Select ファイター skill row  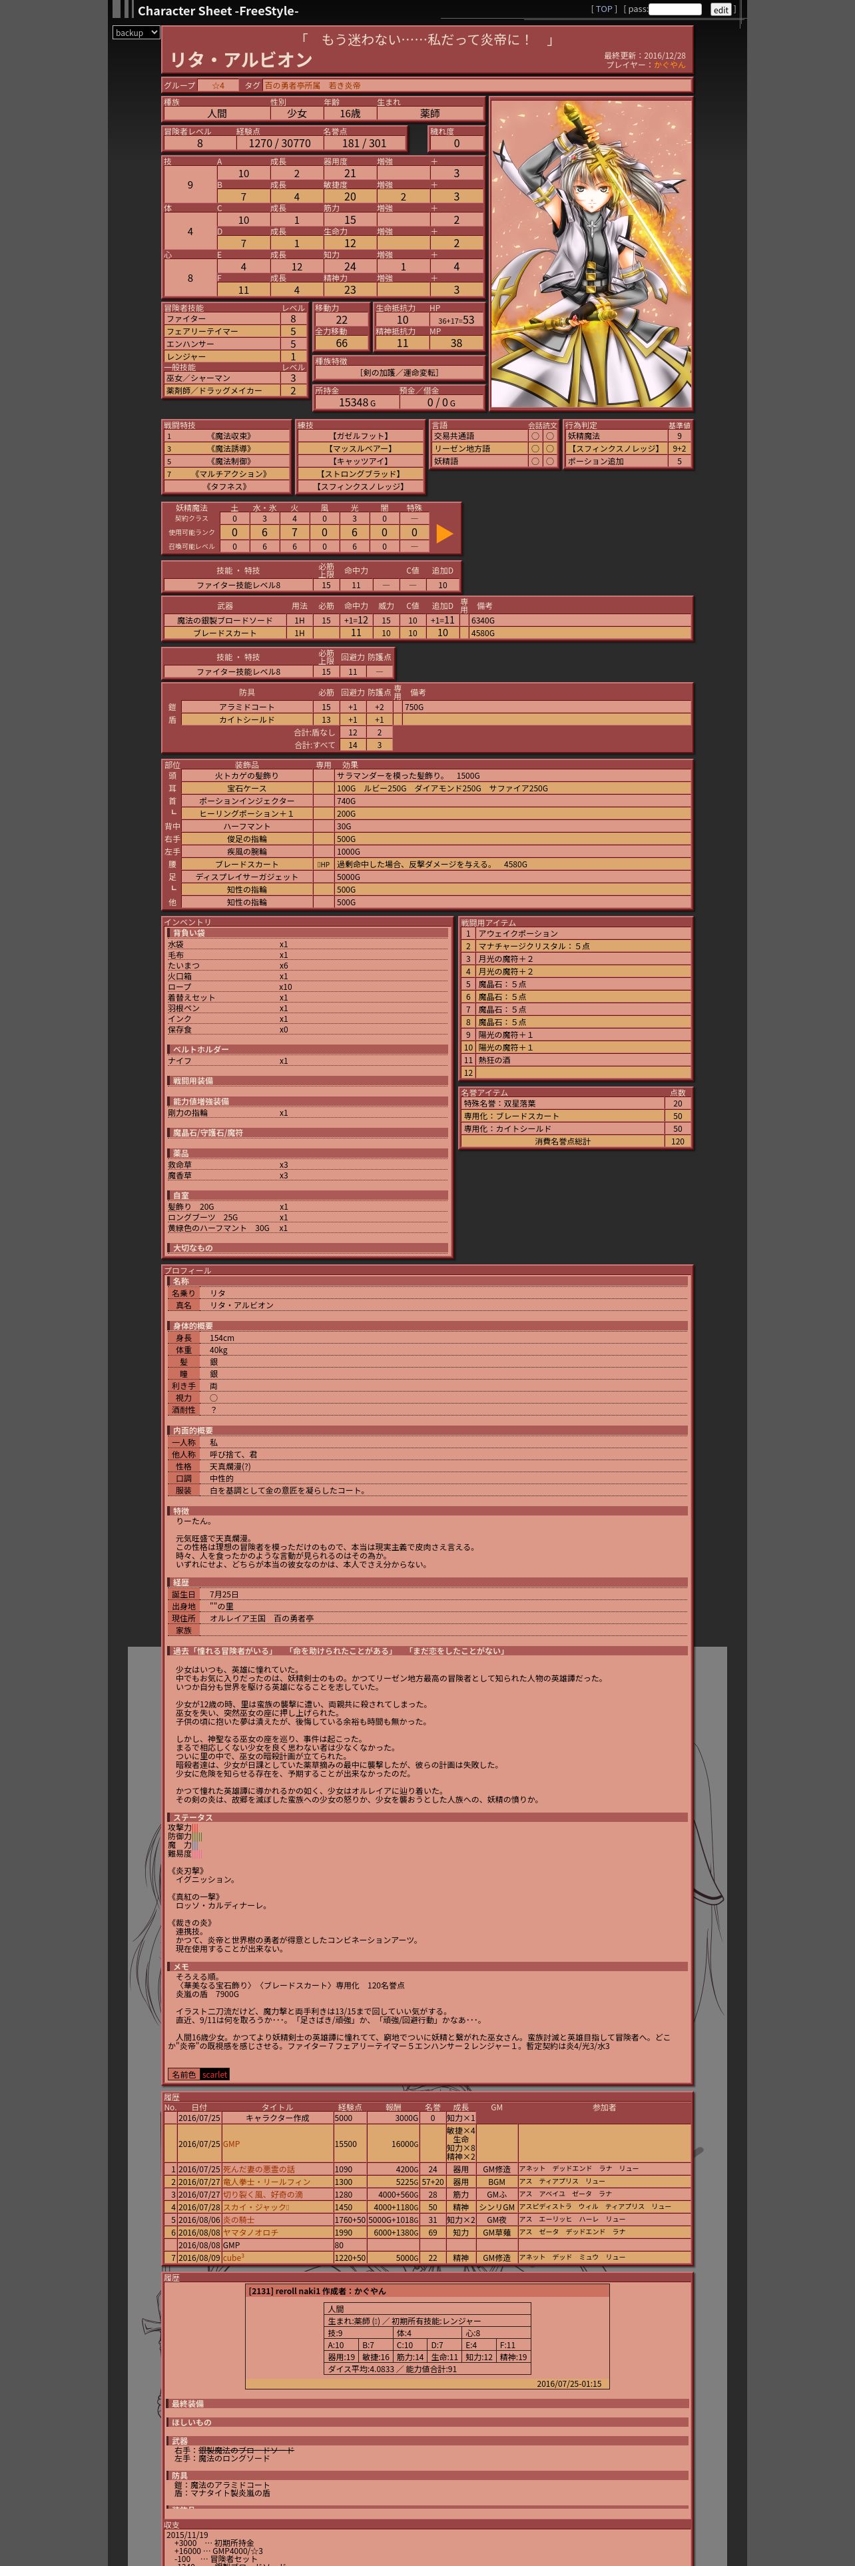click(x=236, y=319)
